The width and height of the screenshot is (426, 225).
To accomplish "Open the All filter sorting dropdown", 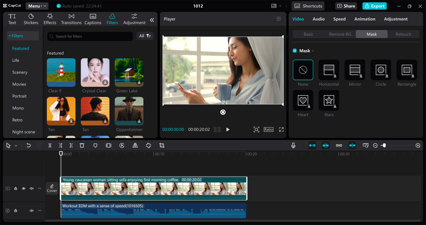I will (x=145, y=36).
